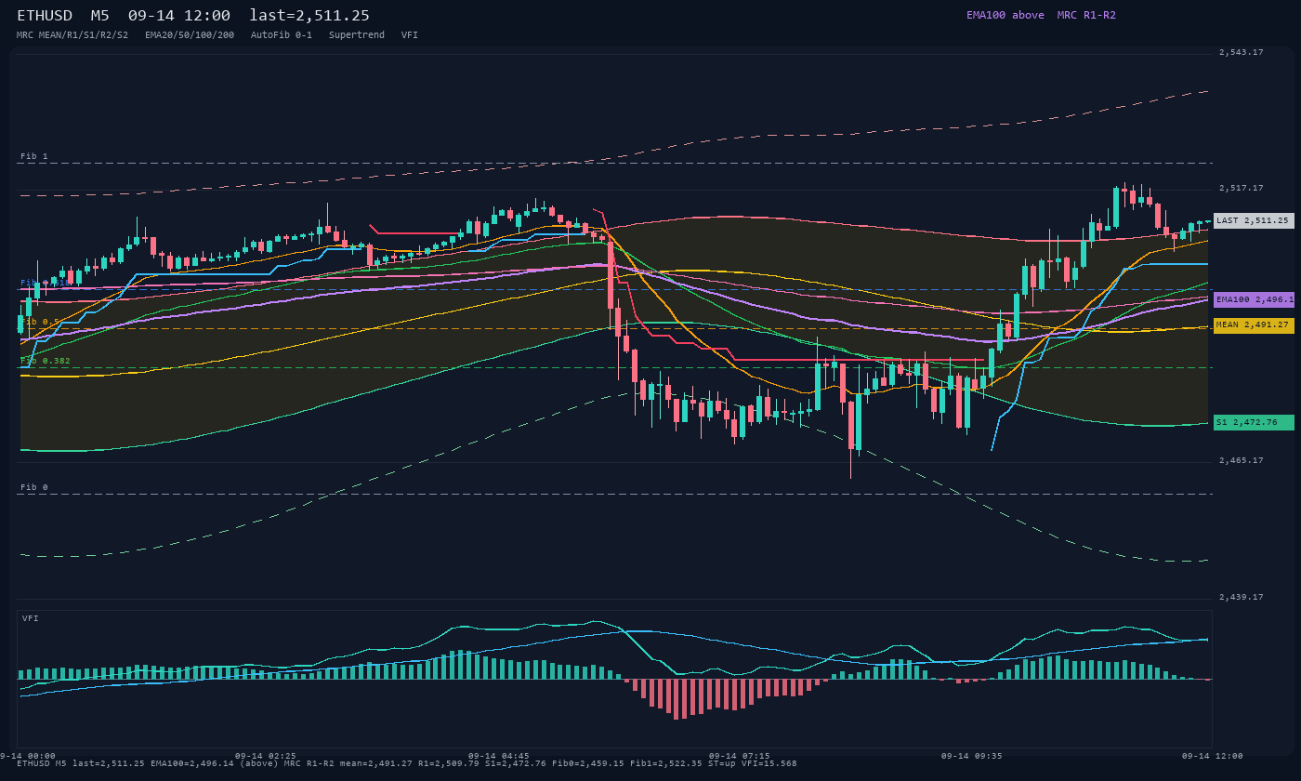
Task: Click the LAST 2,511.25 price tag
Action: pos(1254,220)
